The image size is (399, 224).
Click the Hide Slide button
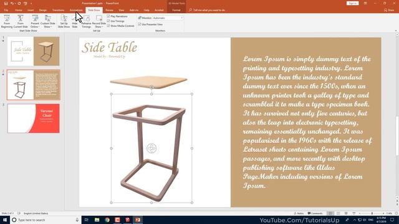75,21
